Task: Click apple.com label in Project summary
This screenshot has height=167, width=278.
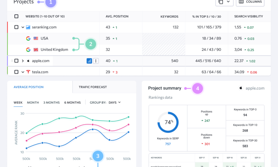Action: pyautogui.click(x=255, y=88)
